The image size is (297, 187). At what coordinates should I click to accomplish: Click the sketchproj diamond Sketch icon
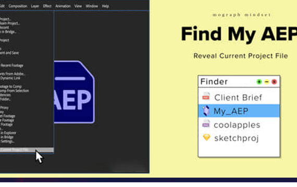[206, 138]
